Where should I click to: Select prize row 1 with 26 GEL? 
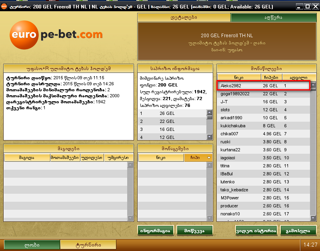(x=172, y=113)
